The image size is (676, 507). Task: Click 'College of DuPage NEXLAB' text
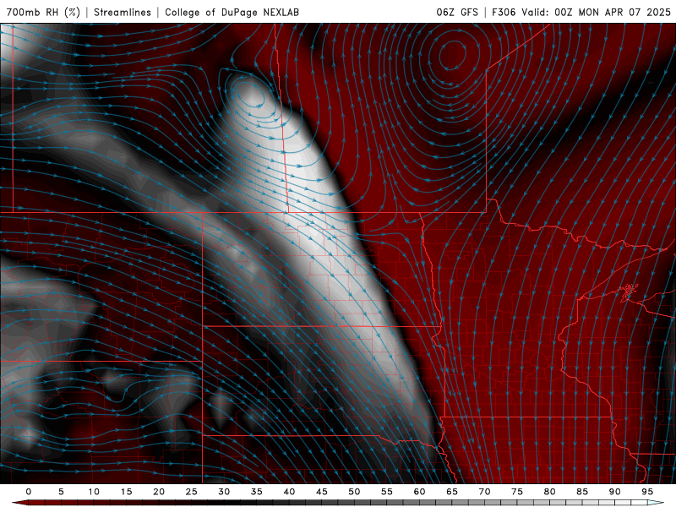tap(232, 12)
